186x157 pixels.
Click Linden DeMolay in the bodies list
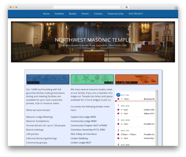(x=79, y=138)
